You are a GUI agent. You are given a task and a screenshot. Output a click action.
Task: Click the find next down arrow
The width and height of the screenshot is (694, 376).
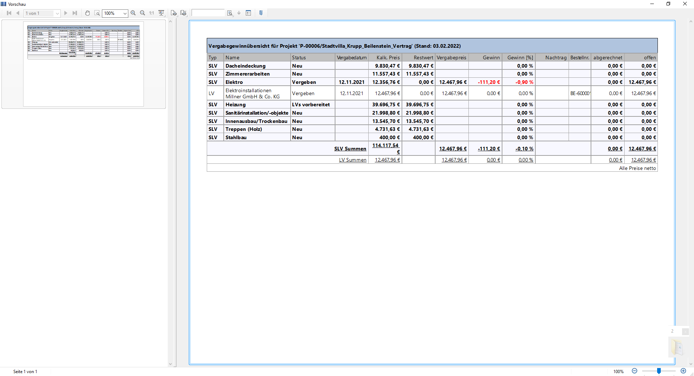(239, 13)
